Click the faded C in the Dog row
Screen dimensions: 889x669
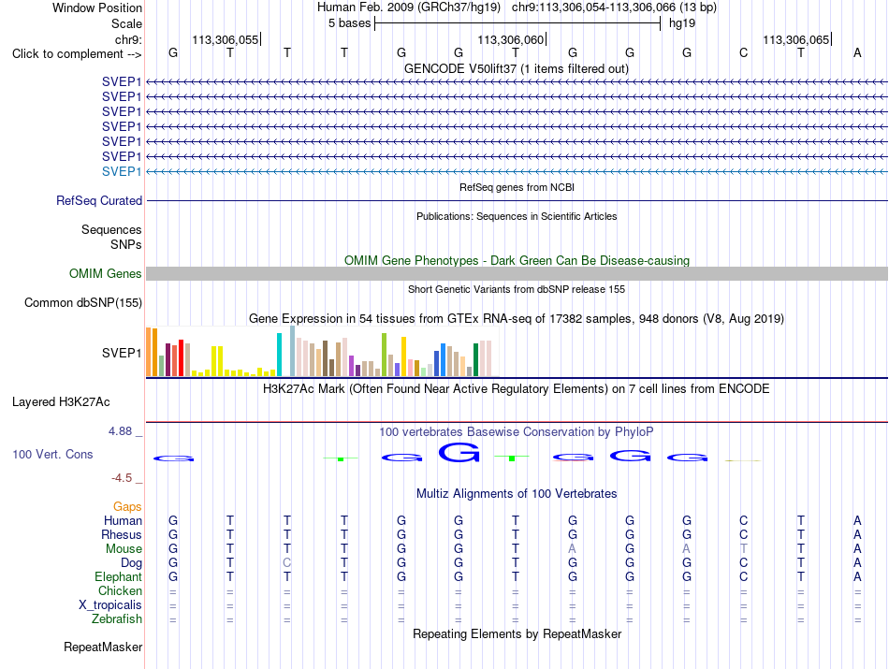(x=287, y=562)
